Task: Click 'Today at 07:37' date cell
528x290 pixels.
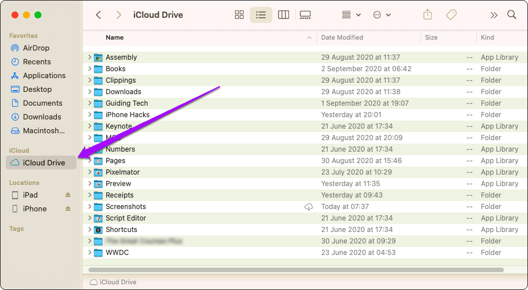Action: click(x=345, y=207)
